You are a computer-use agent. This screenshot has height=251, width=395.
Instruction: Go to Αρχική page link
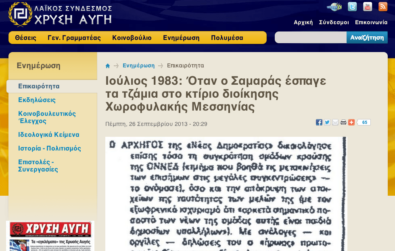click(303, 23)
